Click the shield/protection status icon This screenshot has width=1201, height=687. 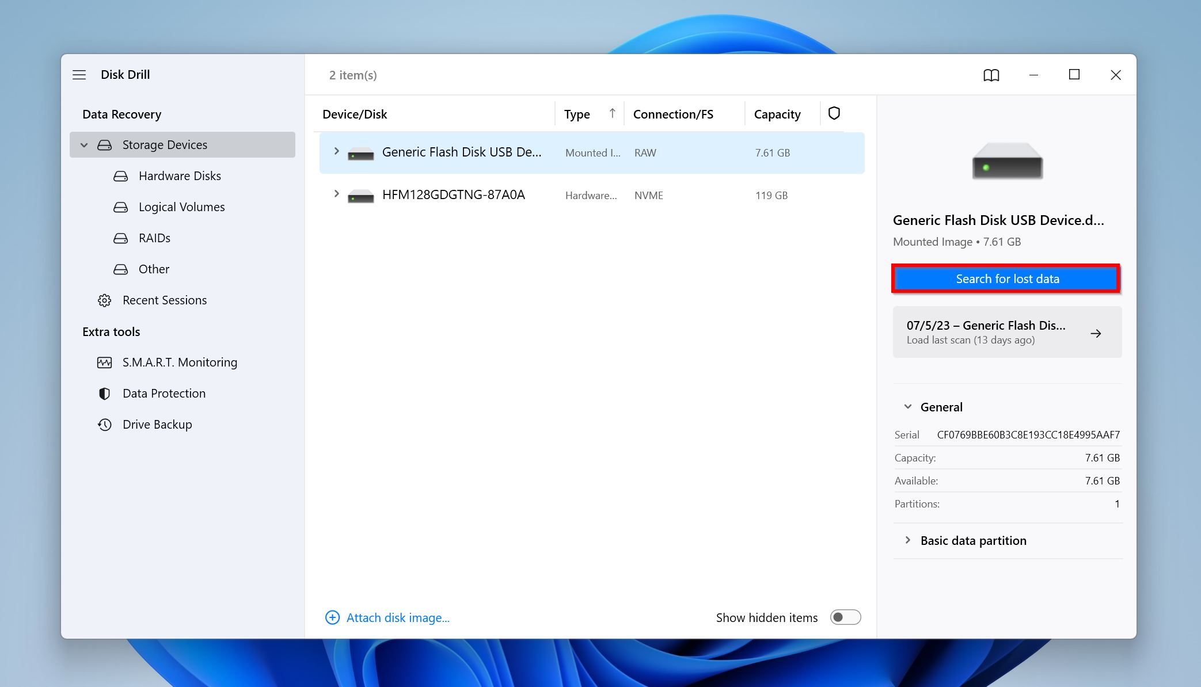pos(835,114)
